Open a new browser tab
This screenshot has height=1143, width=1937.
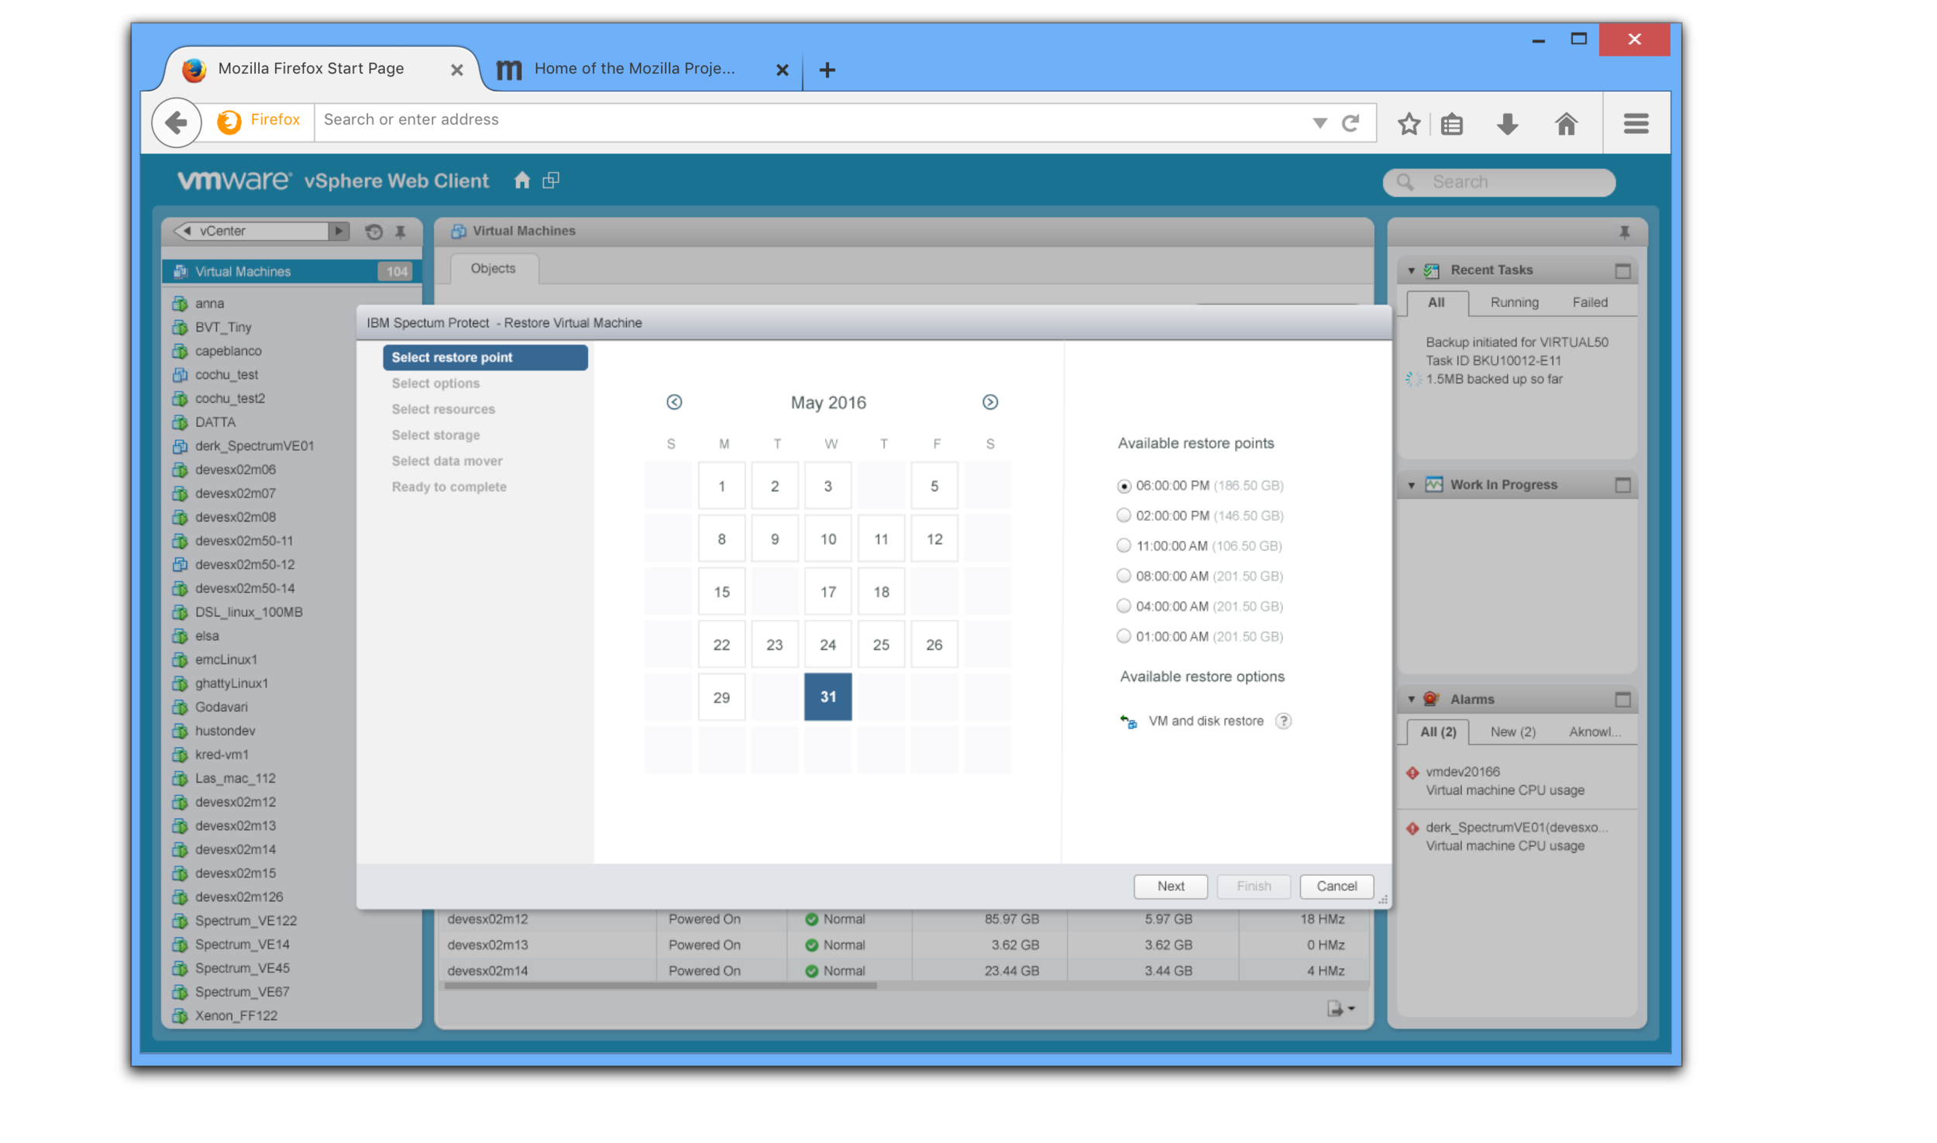[x=827, y=70]
